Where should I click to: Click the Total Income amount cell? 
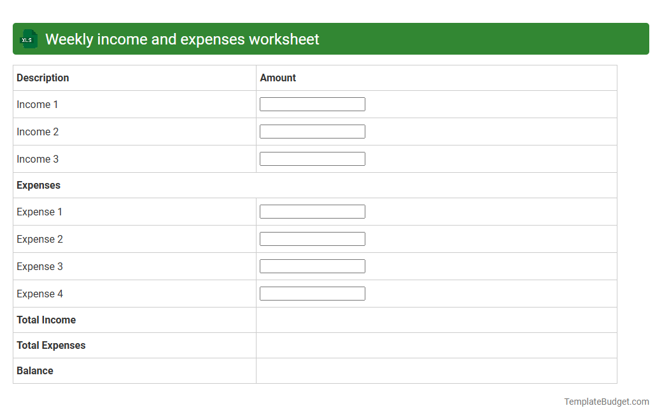(x=436, y=320)
